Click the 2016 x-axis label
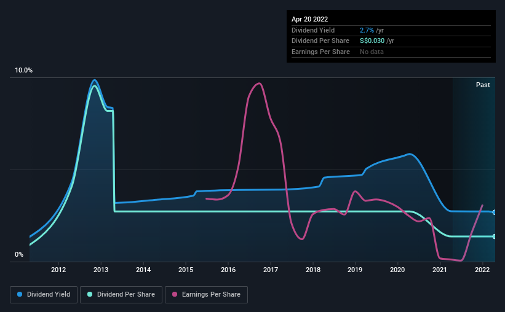The width and height of the screenshot is (505, 312). pos(228,270)
